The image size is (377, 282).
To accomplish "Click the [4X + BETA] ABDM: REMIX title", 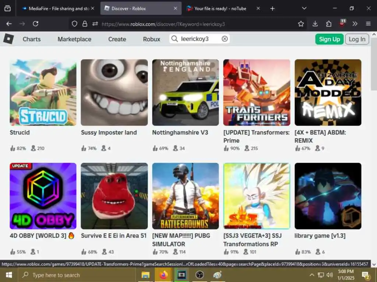I will coord(320,137).
